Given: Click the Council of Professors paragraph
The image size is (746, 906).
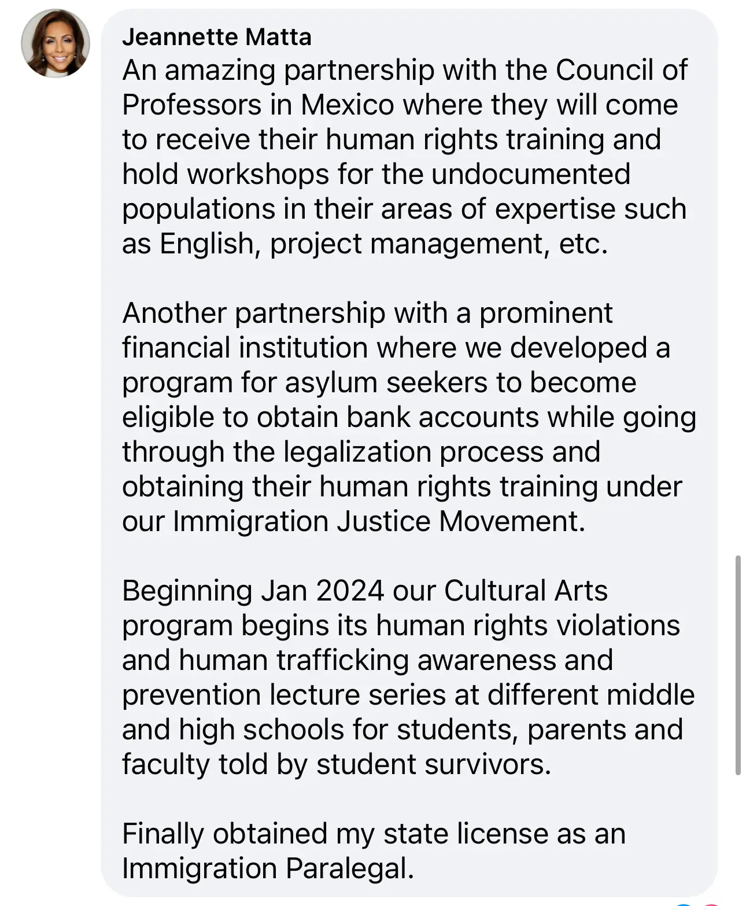Looking at the screenshot, I should click(x=405, y=157).
